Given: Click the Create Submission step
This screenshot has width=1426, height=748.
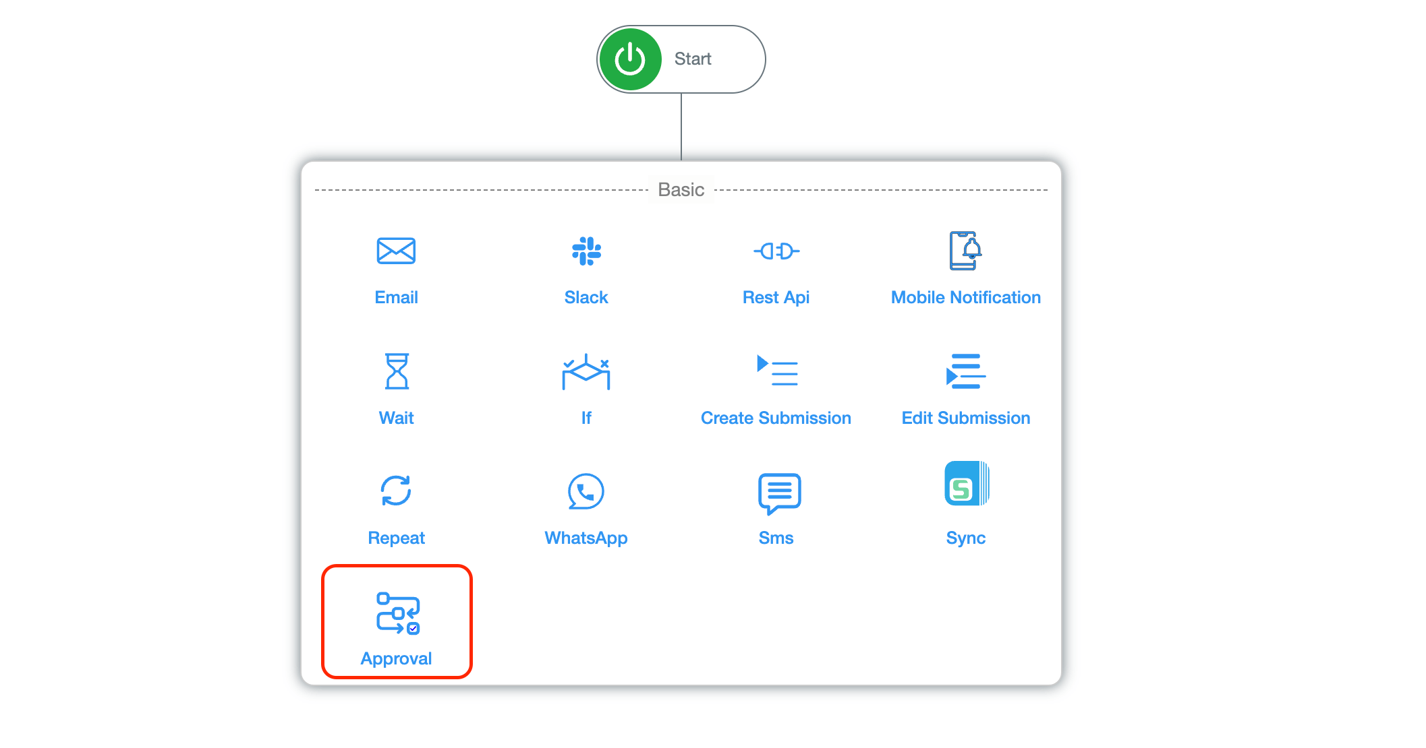Looking at the screenshot, I should point(775,390).
